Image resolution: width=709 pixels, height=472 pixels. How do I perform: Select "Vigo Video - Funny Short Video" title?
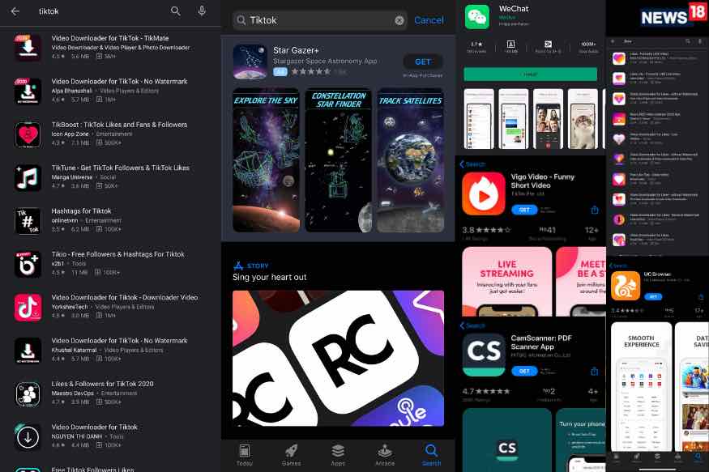pyautogui.click(x=543, y=181)
